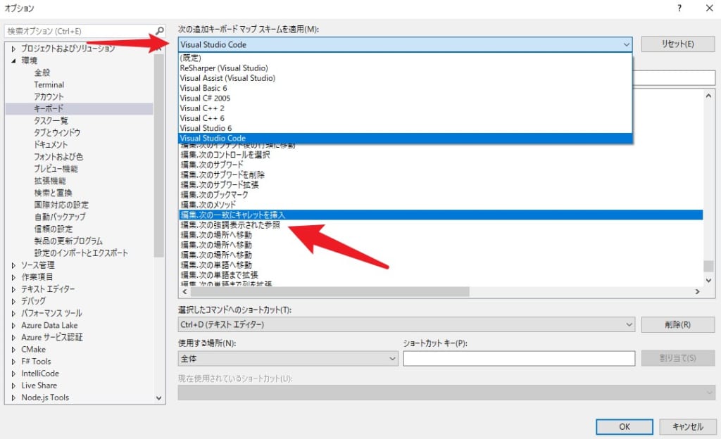Expand the デバッグ tree node
Screen dimensions: 721x439
[x=13, y=301]
